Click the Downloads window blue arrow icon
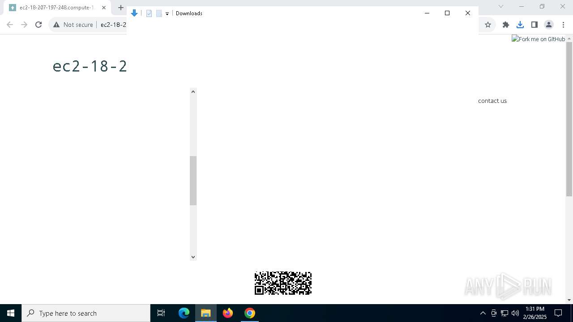573x322 pixels. pos(134,13)
